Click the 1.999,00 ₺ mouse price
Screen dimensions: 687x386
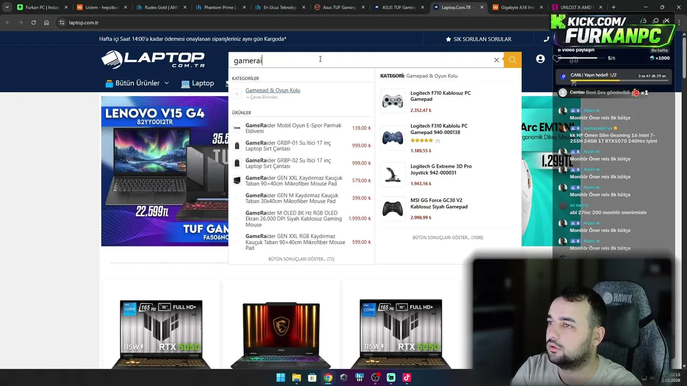[x=360, y=219]
